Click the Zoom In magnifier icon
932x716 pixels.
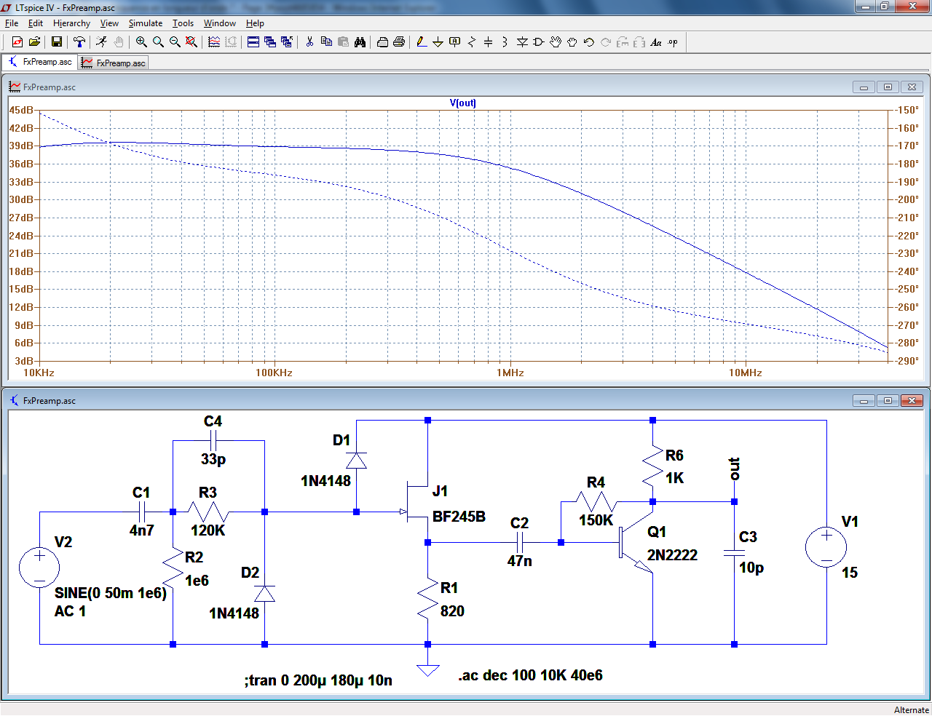click(x=141, y=42)
